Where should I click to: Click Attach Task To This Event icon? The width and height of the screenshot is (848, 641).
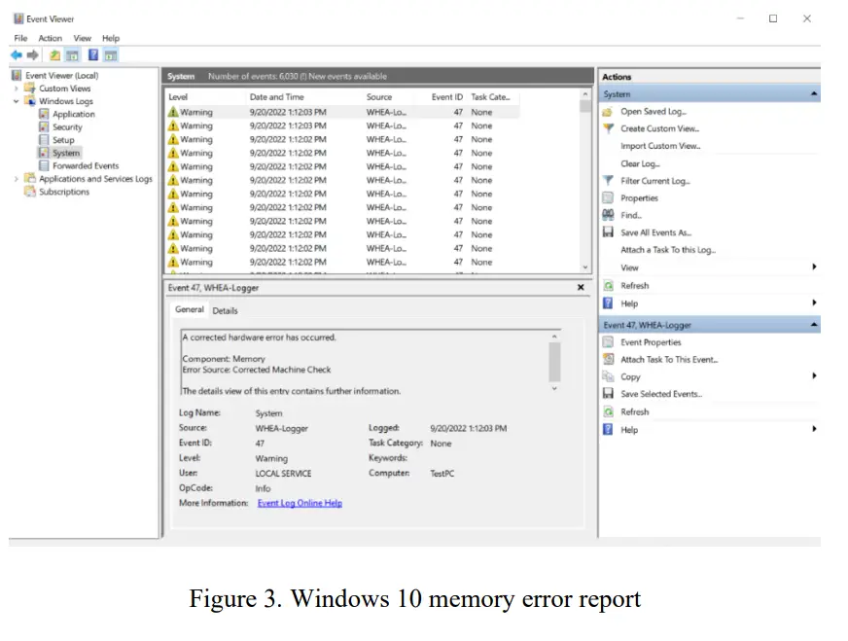pyautogui.click(x=610, y=359)
